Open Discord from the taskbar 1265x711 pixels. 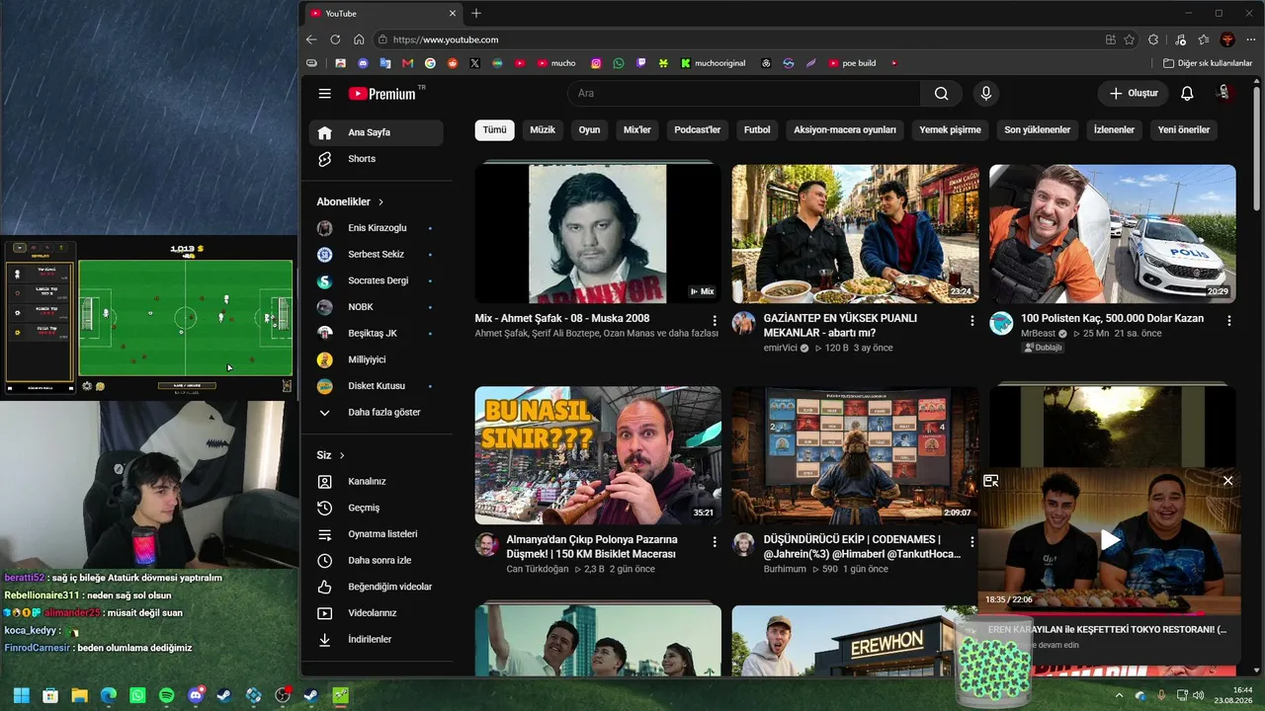click(196, 695)
